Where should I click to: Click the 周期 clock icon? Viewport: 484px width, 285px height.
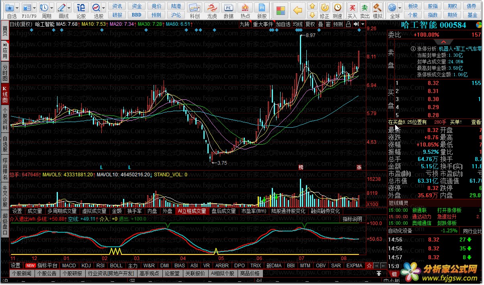44,7
